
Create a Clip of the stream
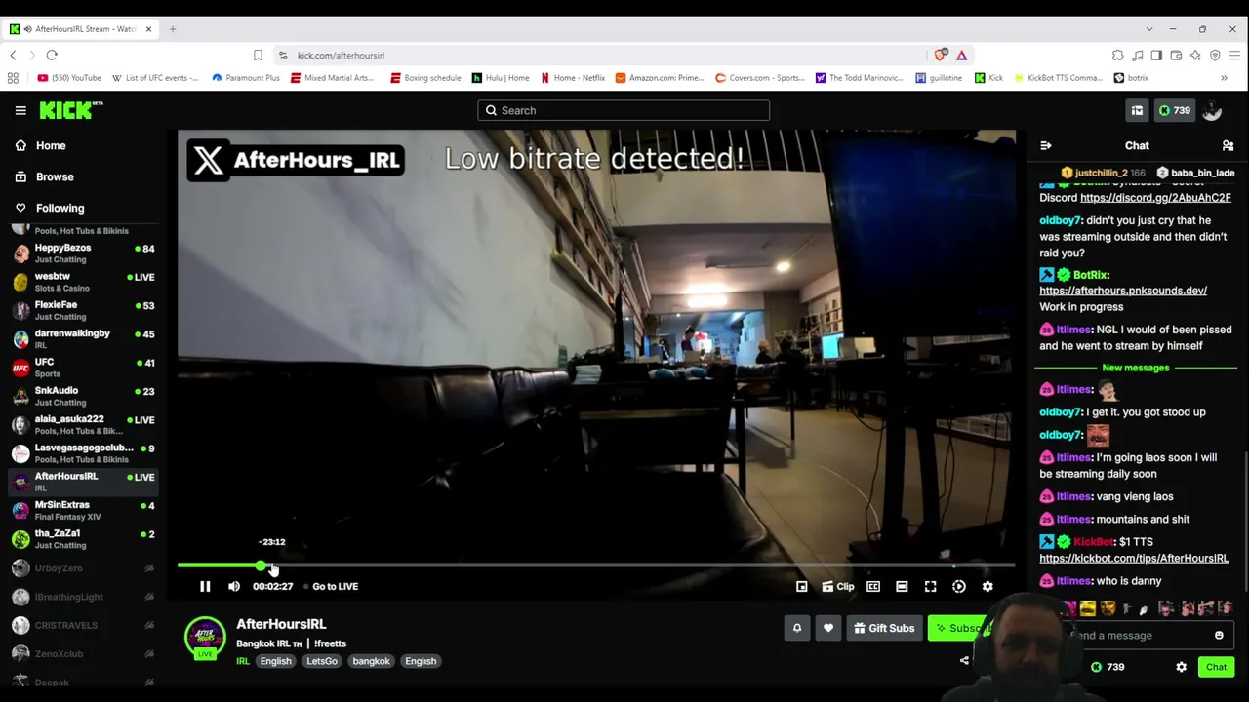[838, 586]
